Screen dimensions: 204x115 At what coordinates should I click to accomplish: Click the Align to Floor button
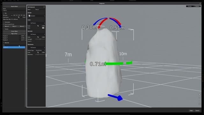coord(14,34)
